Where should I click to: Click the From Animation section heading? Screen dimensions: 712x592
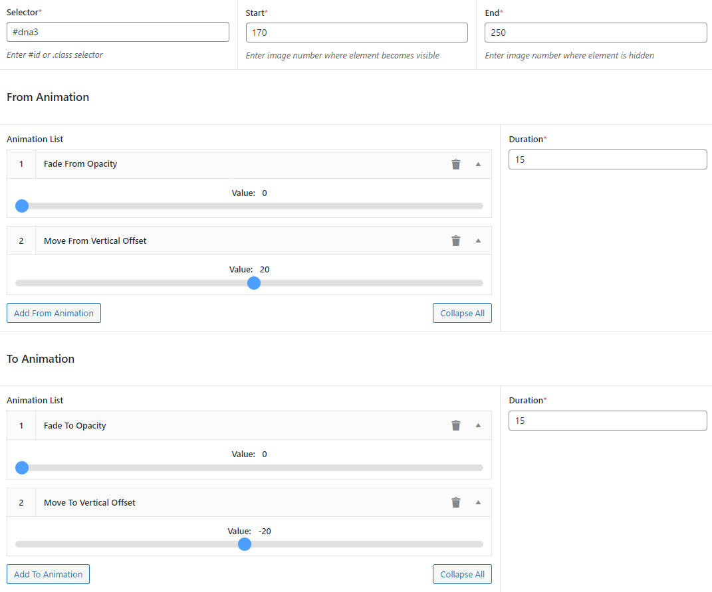click(48, 97)
